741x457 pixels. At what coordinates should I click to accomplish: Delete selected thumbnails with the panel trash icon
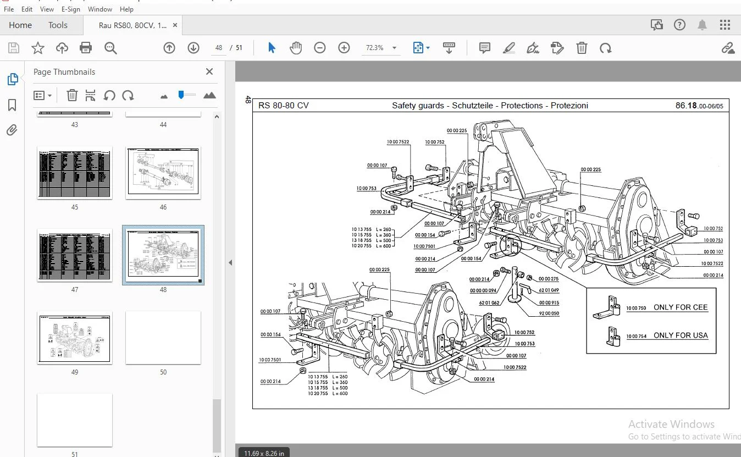point(72,95)
